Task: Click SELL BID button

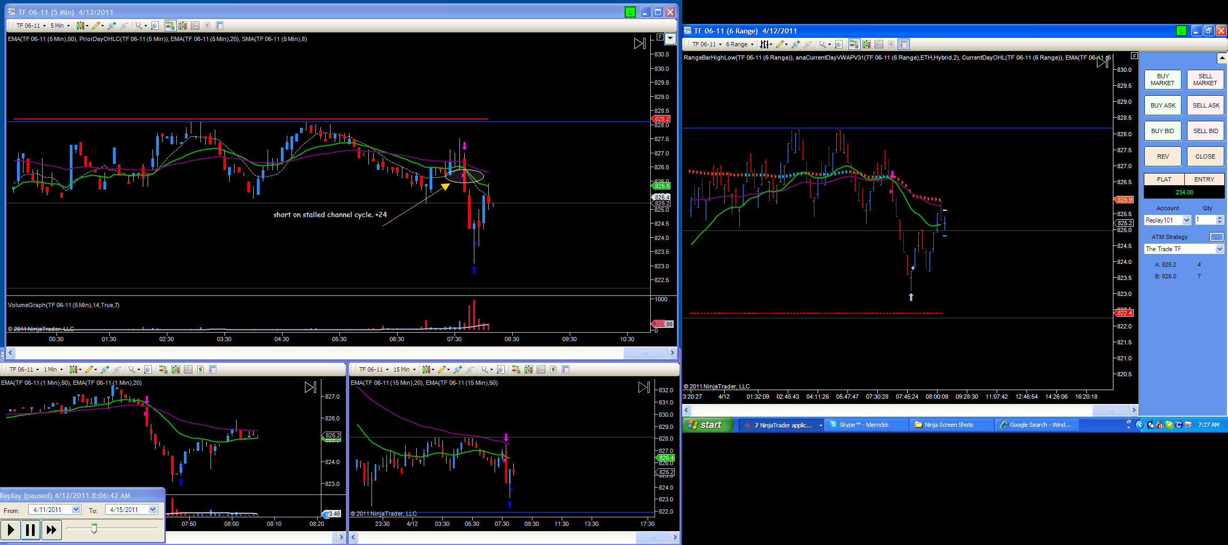Action: [x=1205, y=131]
